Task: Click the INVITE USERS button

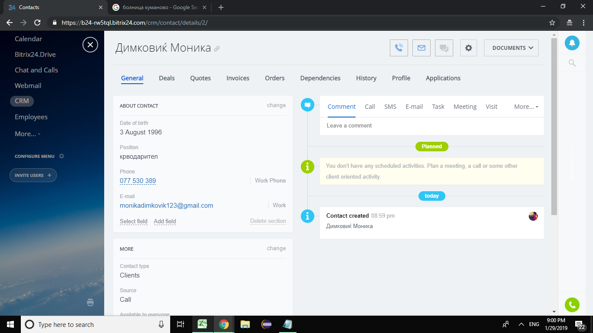Action: pos(33,175)
